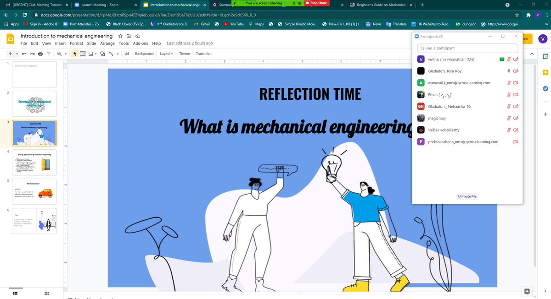Undo the last action in toolbar
The width and height of the screenshot is (551, 299).
pyautogui.click(x=24, y=54)
